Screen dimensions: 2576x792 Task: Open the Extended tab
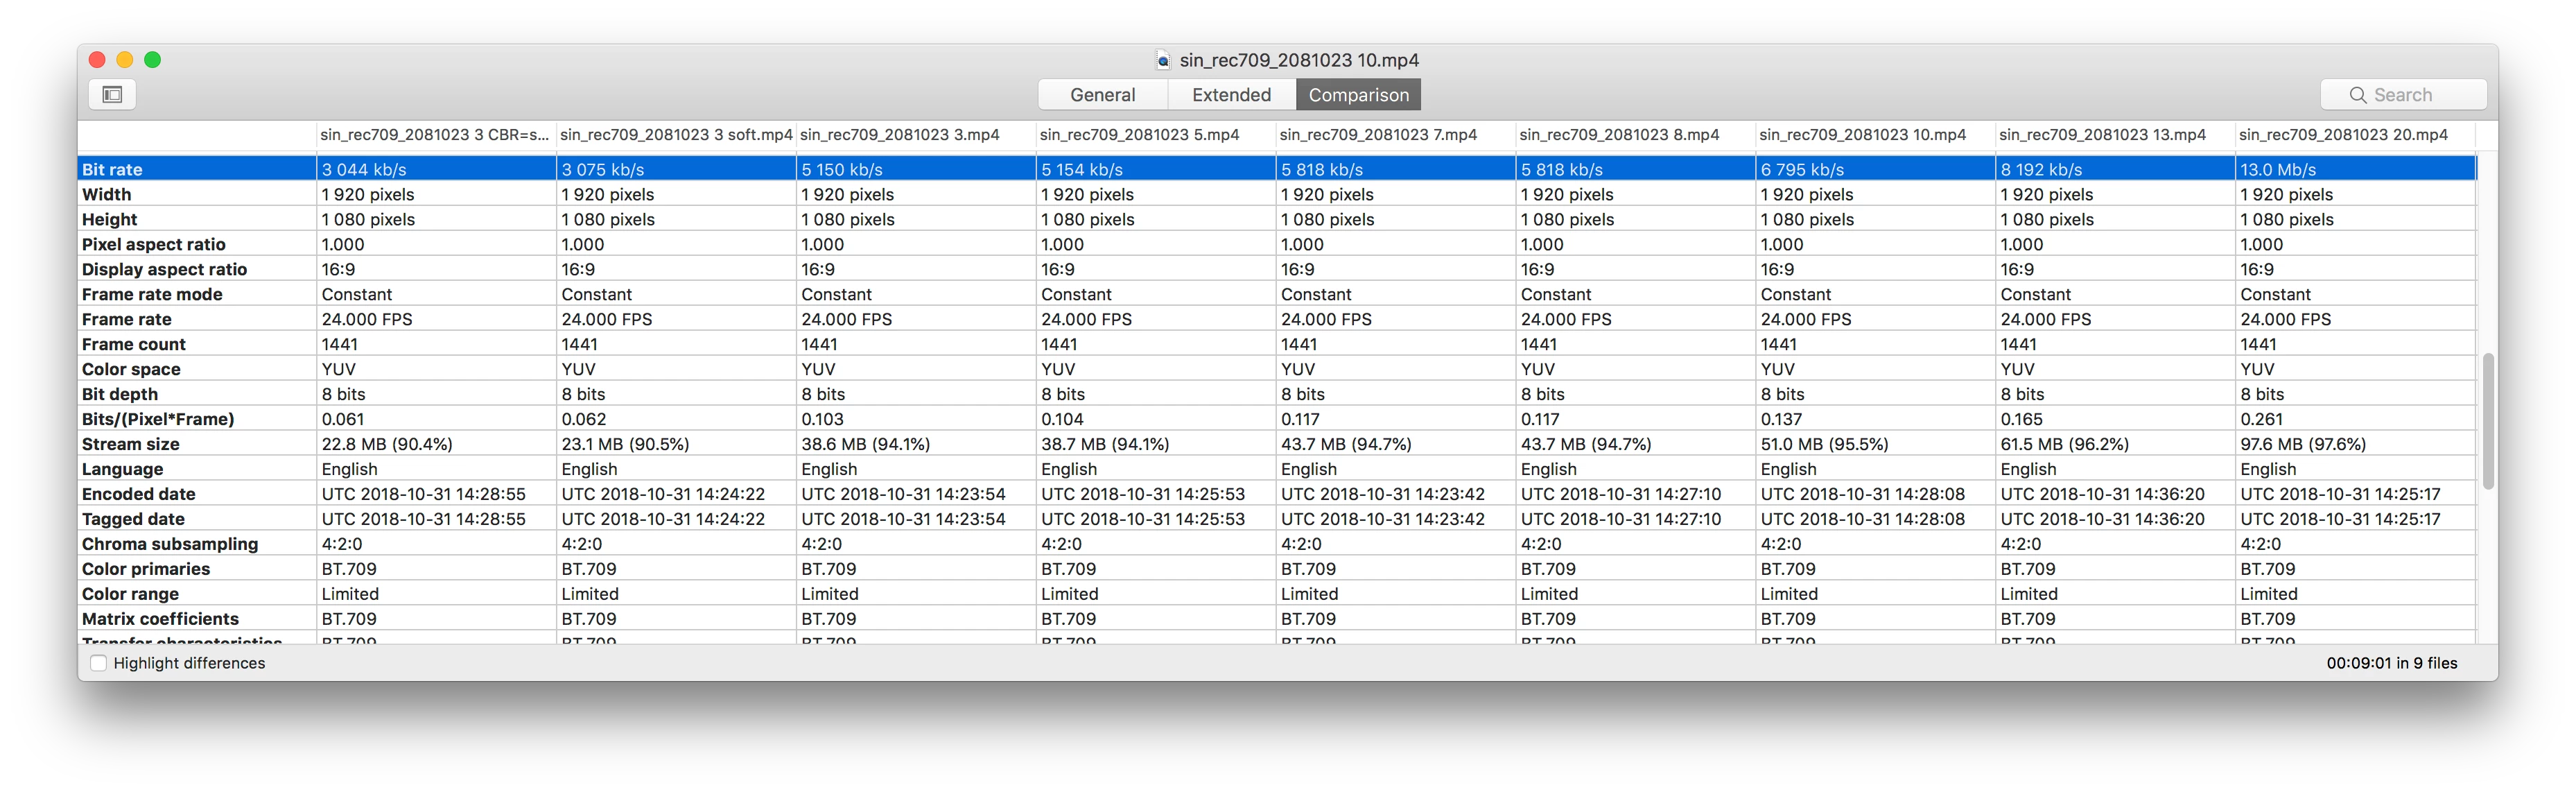pyautogui.click(x=1231, y=95)
